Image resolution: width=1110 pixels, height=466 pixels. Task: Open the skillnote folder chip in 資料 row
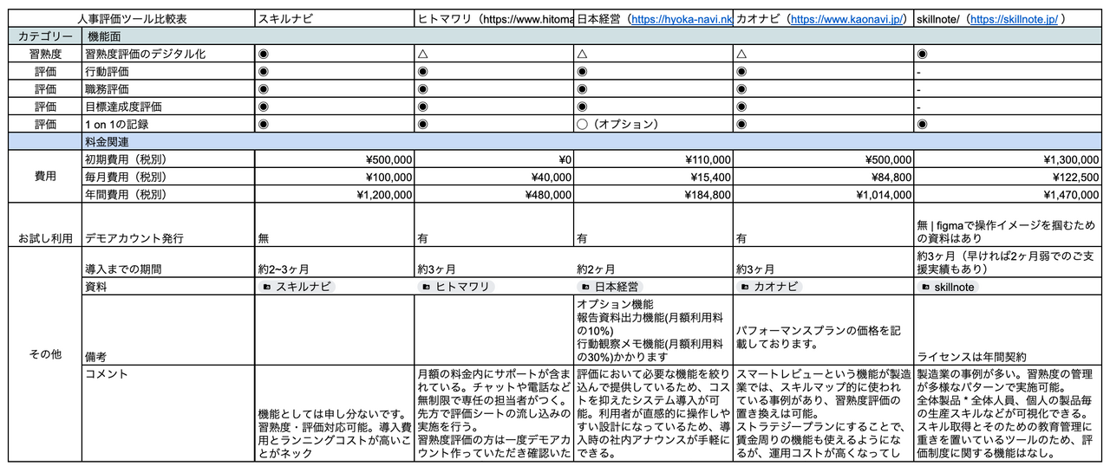tap(949, 287)
